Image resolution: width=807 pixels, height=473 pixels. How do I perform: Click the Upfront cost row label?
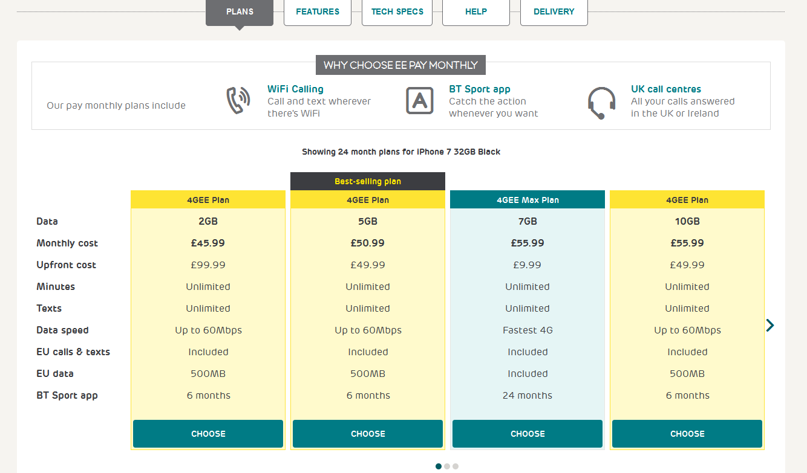pos(67,265)
